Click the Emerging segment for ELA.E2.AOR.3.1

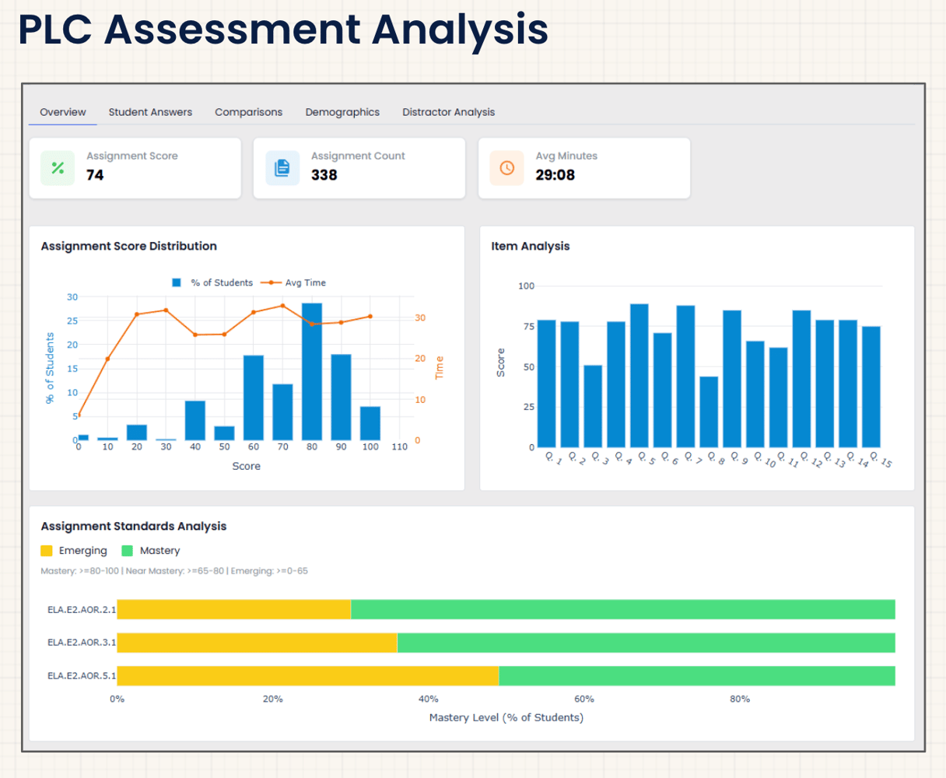click(x=257, y=643)
